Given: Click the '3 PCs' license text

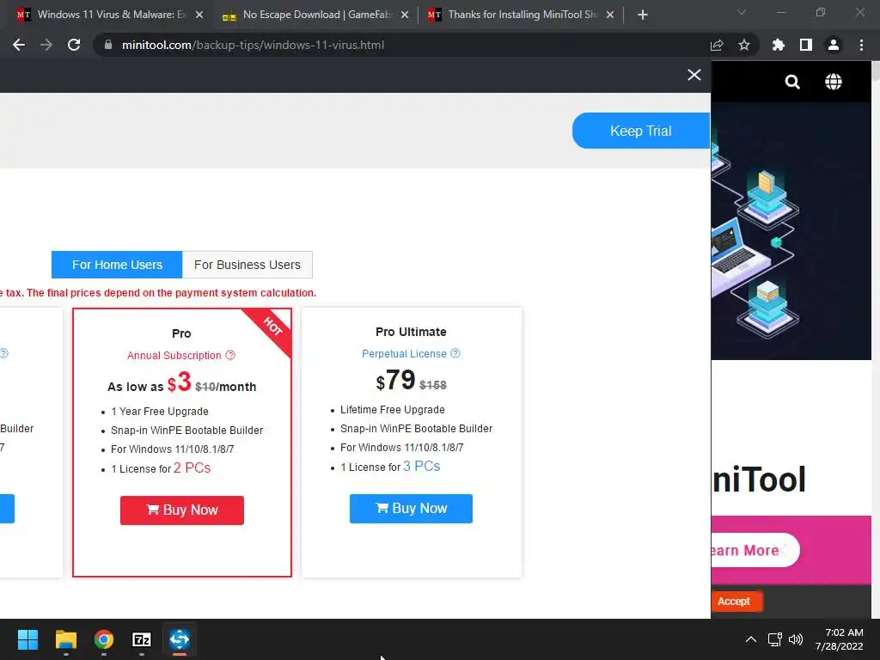Looking at the screenshot, I should pyautogui.click(x=421, y=467).
